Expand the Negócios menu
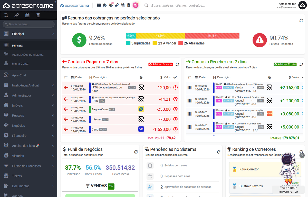Image resolution: width=308 pixels, height=197 pixels. pos(28,125)
